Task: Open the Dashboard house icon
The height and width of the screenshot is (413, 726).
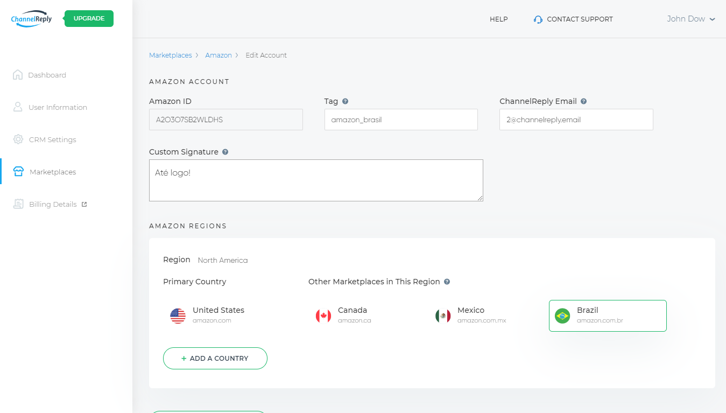Action: [18, 75]
